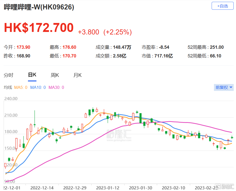This screenshot has height=191, width=236.
Task: Click the 2023-01-30 date axis label
Action: [141, 188]
